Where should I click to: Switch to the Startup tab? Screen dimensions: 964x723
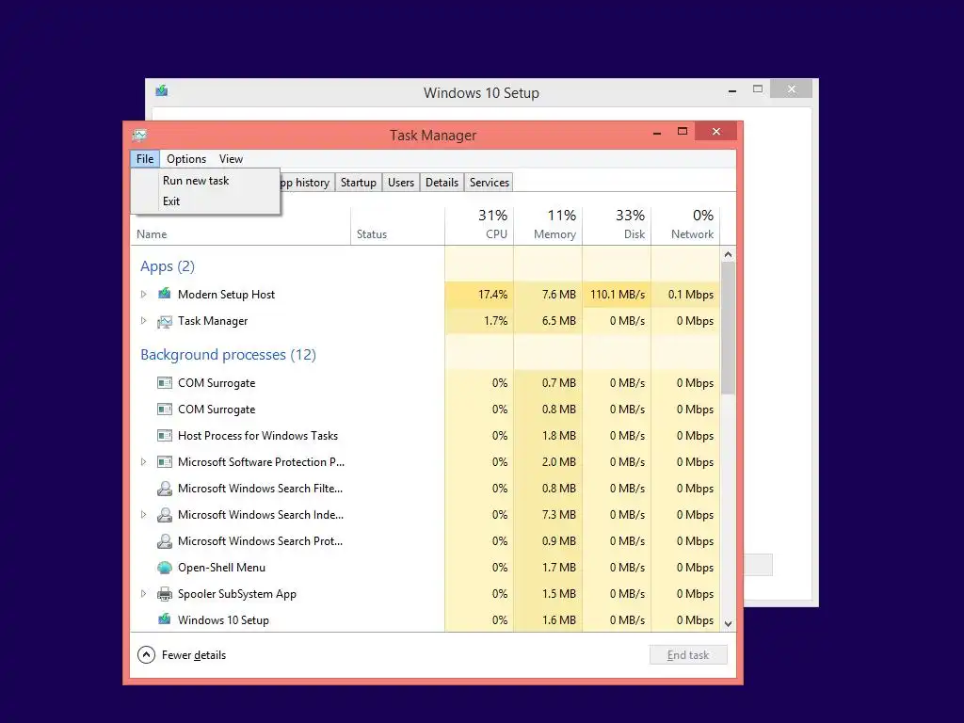click(x=359, y=183)
